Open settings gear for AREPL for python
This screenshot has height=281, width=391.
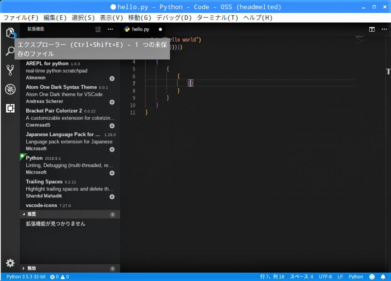112,79
